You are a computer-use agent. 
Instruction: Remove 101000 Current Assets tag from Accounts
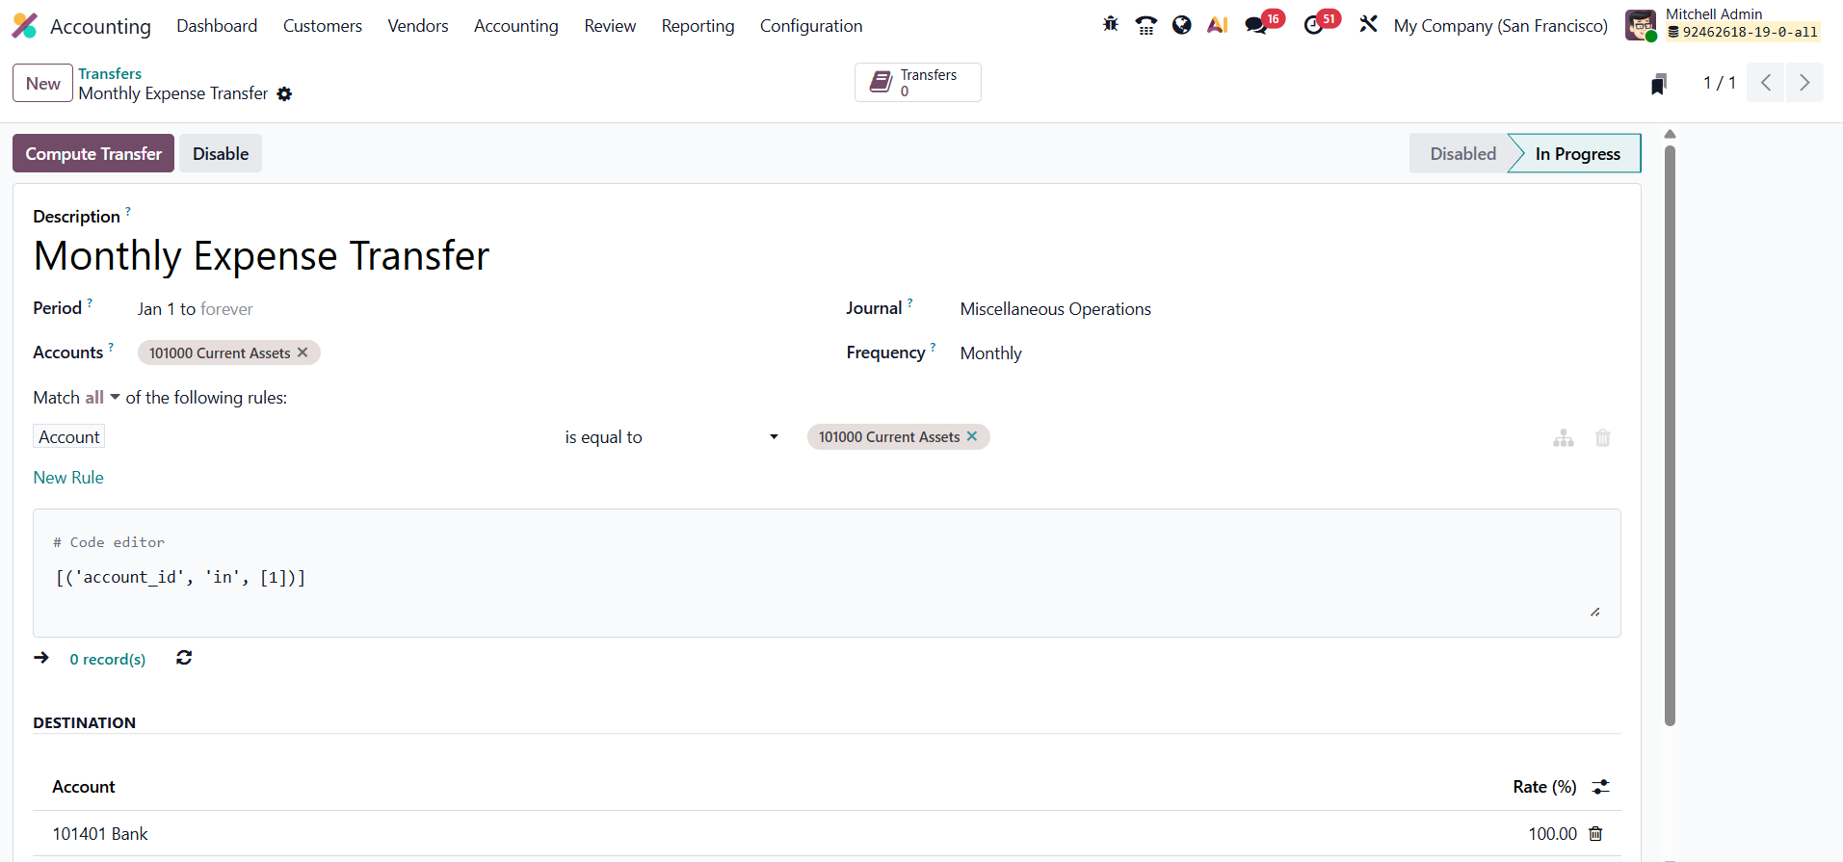click(x=303, y=353)
